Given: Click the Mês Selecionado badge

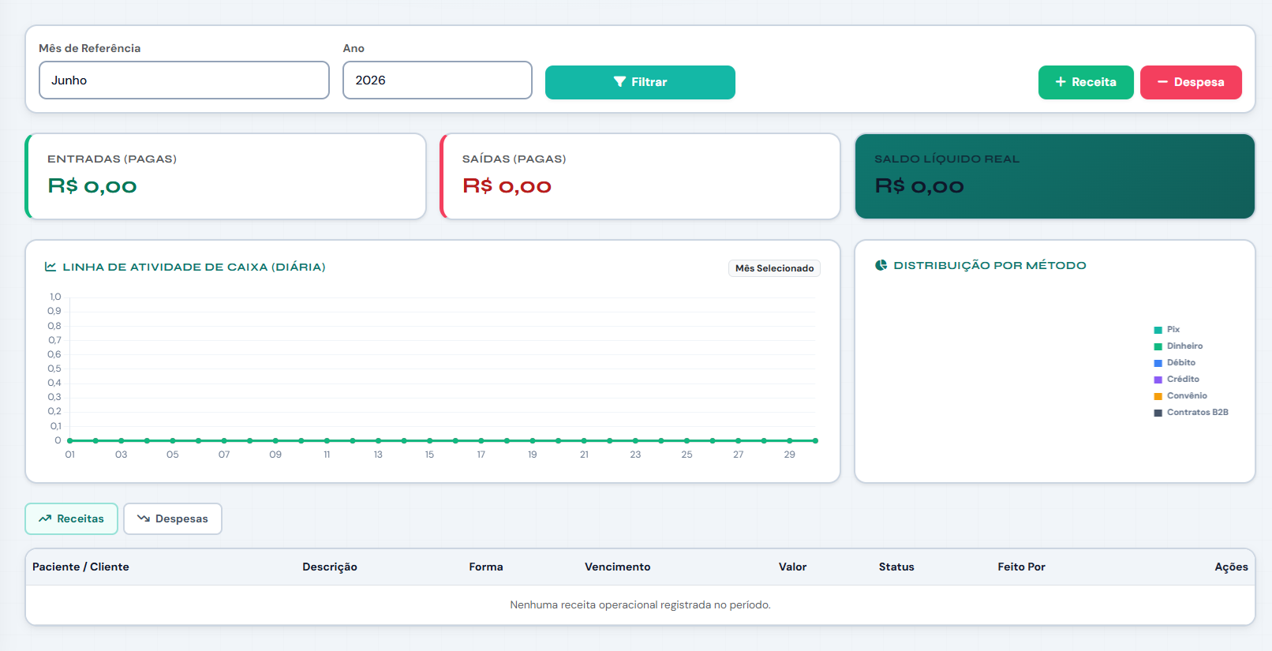Looking at the screenshot, I should [774, 268].
